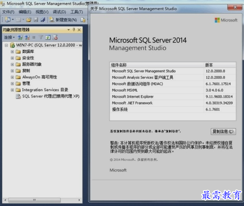
Task: Click version 4.0.30319.34209 cell
Action: (219, 103)
